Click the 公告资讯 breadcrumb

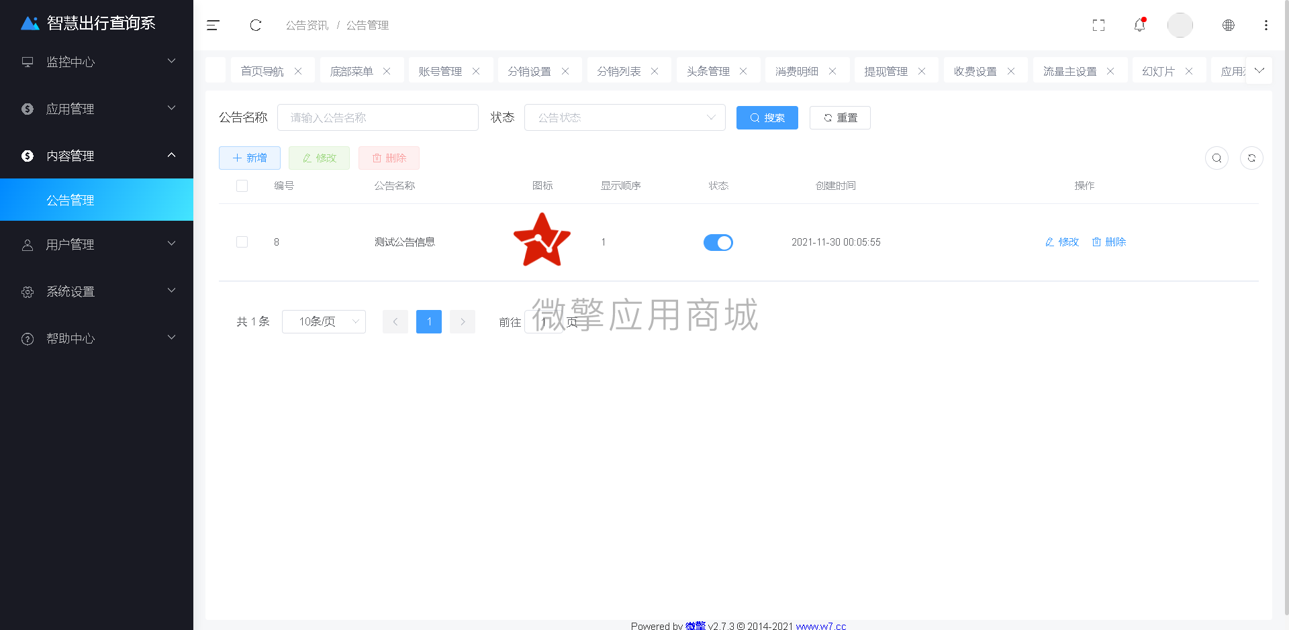pyautogui.click(x=307, y=25)
